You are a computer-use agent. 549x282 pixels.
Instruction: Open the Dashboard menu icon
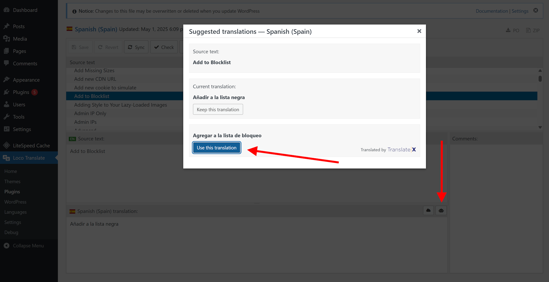pos(7,10)
